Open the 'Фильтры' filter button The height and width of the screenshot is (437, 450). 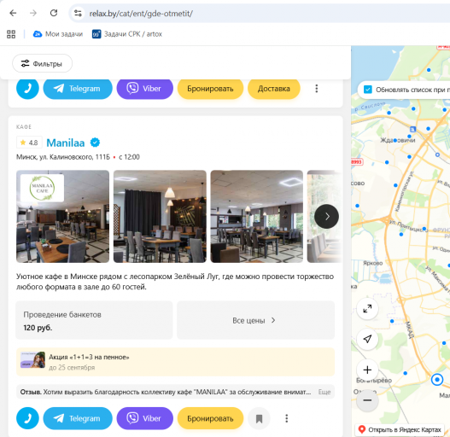(42, 63)
